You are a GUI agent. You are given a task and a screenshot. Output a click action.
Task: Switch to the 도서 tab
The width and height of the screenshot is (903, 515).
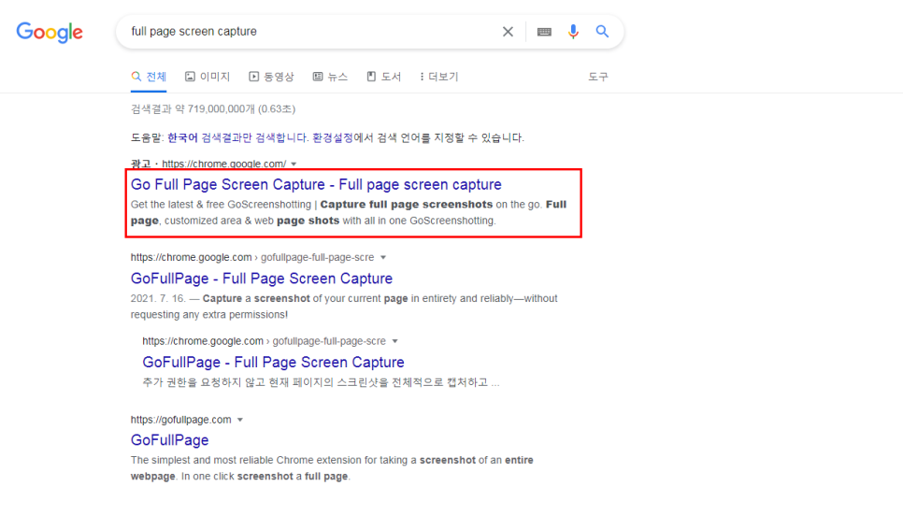(383, 77)
